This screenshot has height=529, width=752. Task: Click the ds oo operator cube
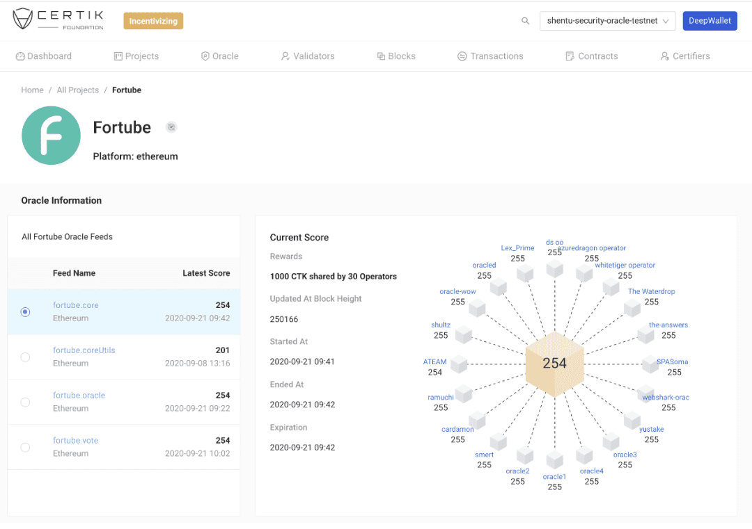point(555,268)
